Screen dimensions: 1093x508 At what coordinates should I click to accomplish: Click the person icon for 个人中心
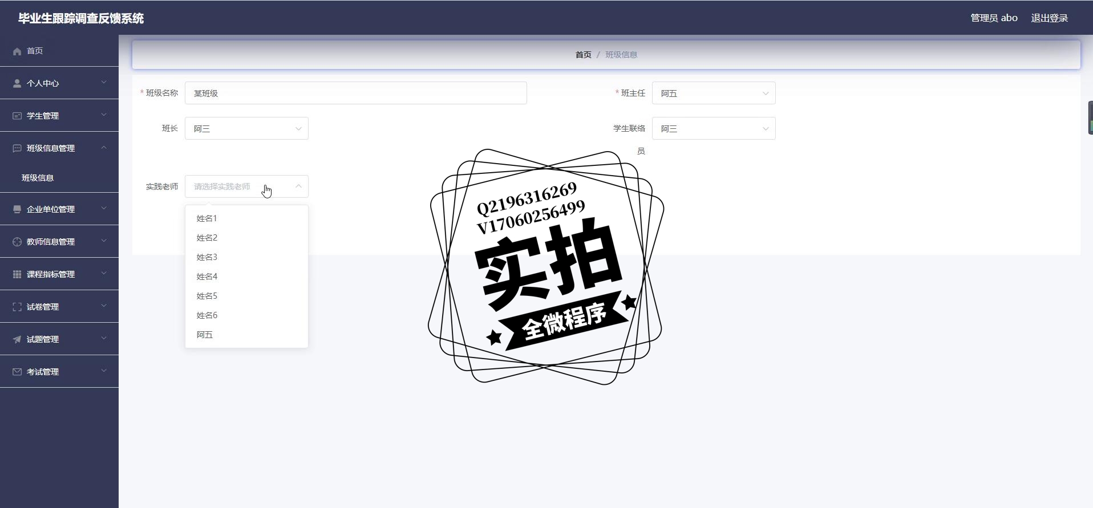pyautogui.click(x=17, y=83)
